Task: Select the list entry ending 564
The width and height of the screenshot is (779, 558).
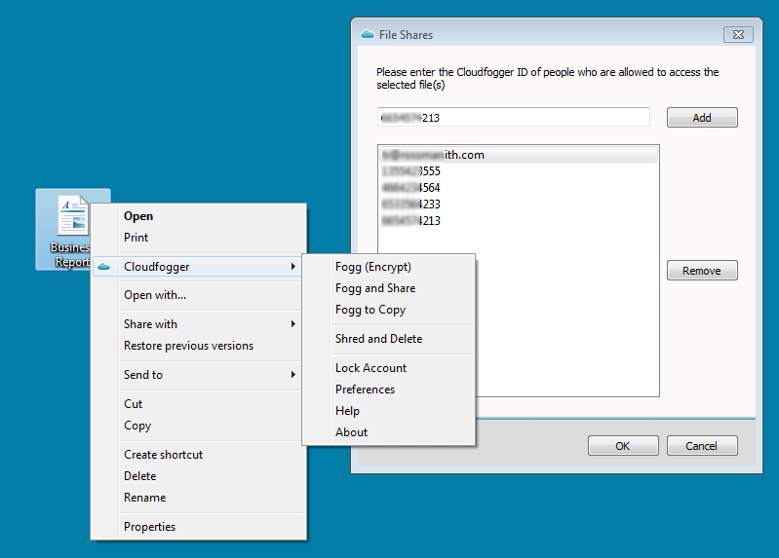Action: [x=518, y=188]
